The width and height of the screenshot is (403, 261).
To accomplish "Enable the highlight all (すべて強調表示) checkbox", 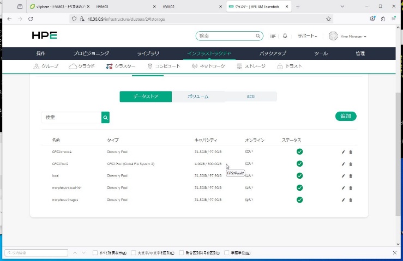I will (x=96, y=253).
